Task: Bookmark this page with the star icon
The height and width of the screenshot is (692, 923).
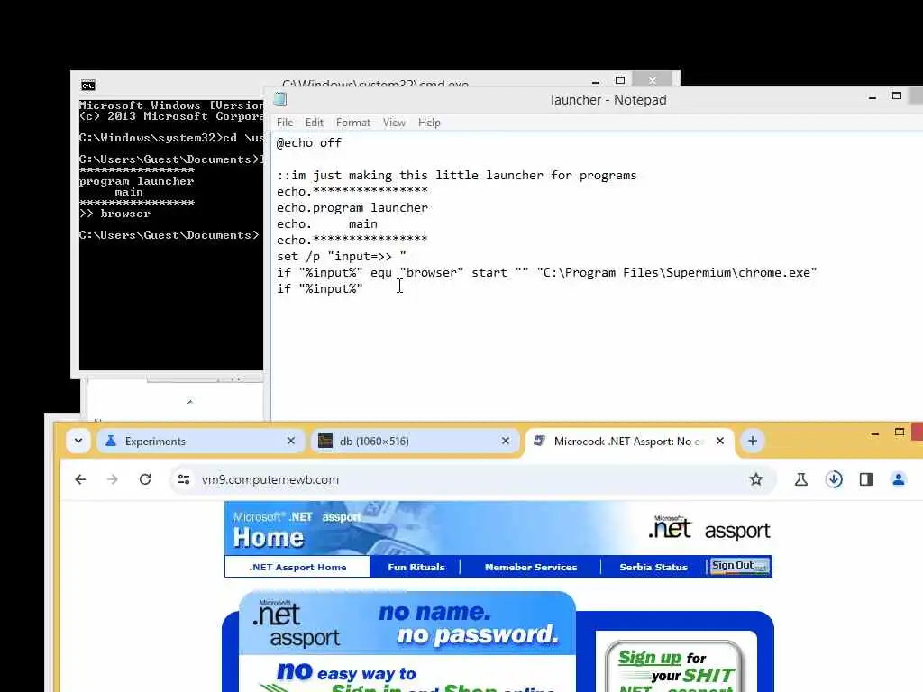Action: click(756, 479)
